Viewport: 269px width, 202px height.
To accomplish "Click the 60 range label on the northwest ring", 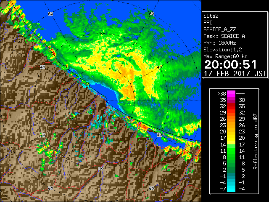I will coord(50,13).
